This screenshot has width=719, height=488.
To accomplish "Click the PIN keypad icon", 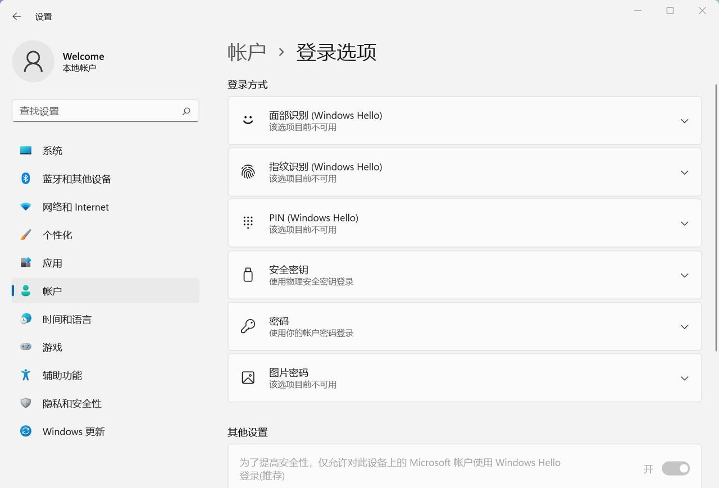I will click(248, 222).
